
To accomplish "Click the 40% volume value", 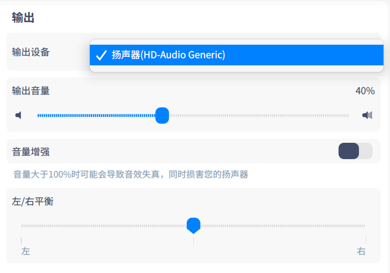I will [365, 91].
